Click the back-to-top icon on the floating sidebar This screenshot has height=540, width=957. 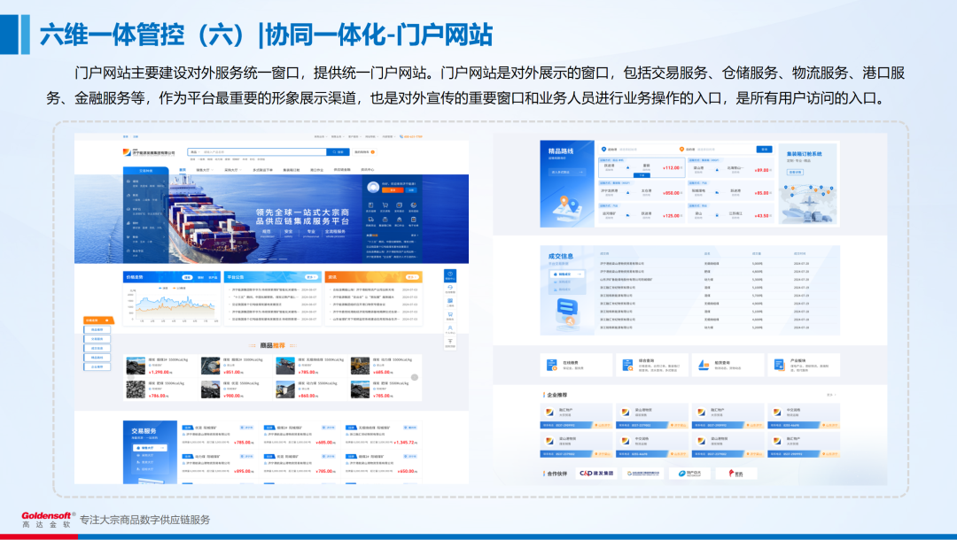[451, 343]
